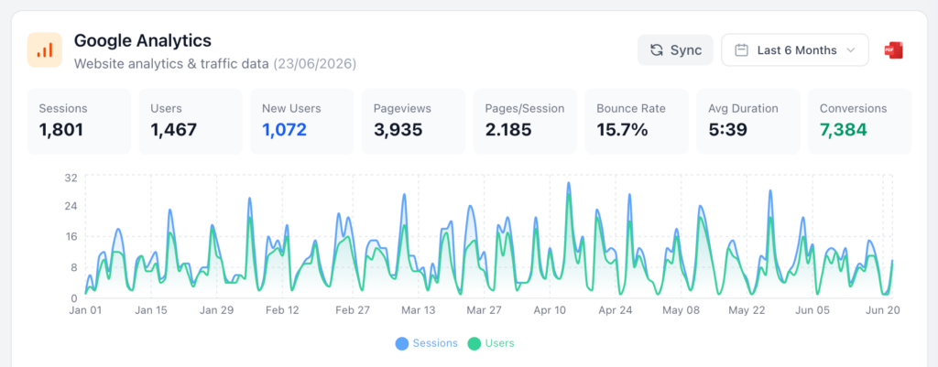Click the Apr 10 x-axis label
Screen dimensions: 938x367
550,310
